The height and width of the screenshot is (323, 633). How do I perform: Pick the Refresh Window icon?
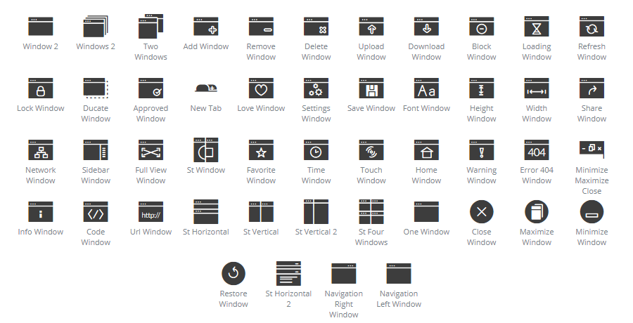pos(592,27)
